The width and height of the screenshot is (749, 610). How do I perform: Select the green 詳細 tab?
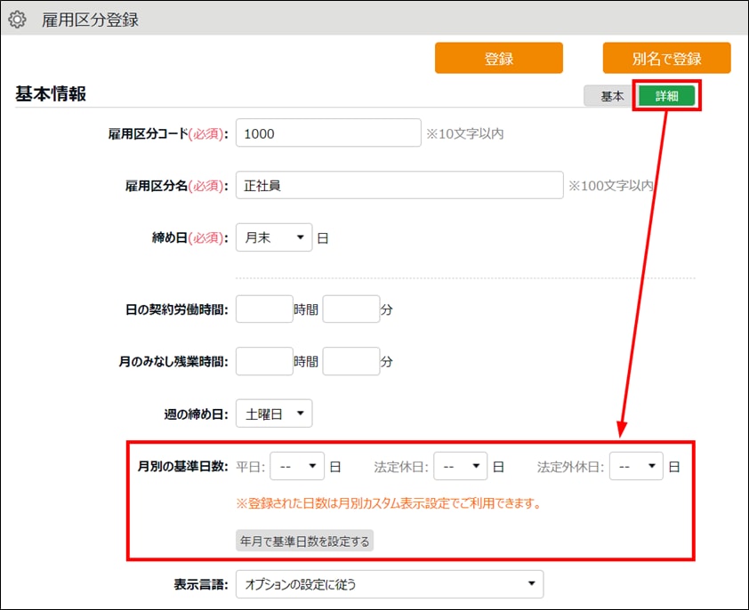[666, 96]
